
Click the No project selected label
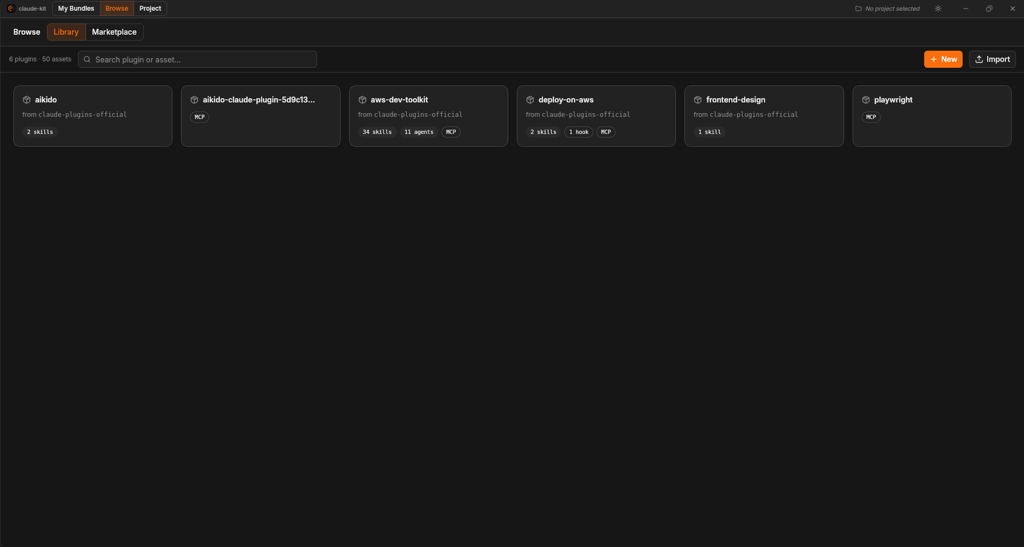pyautogui.click(x=893, y=9)
